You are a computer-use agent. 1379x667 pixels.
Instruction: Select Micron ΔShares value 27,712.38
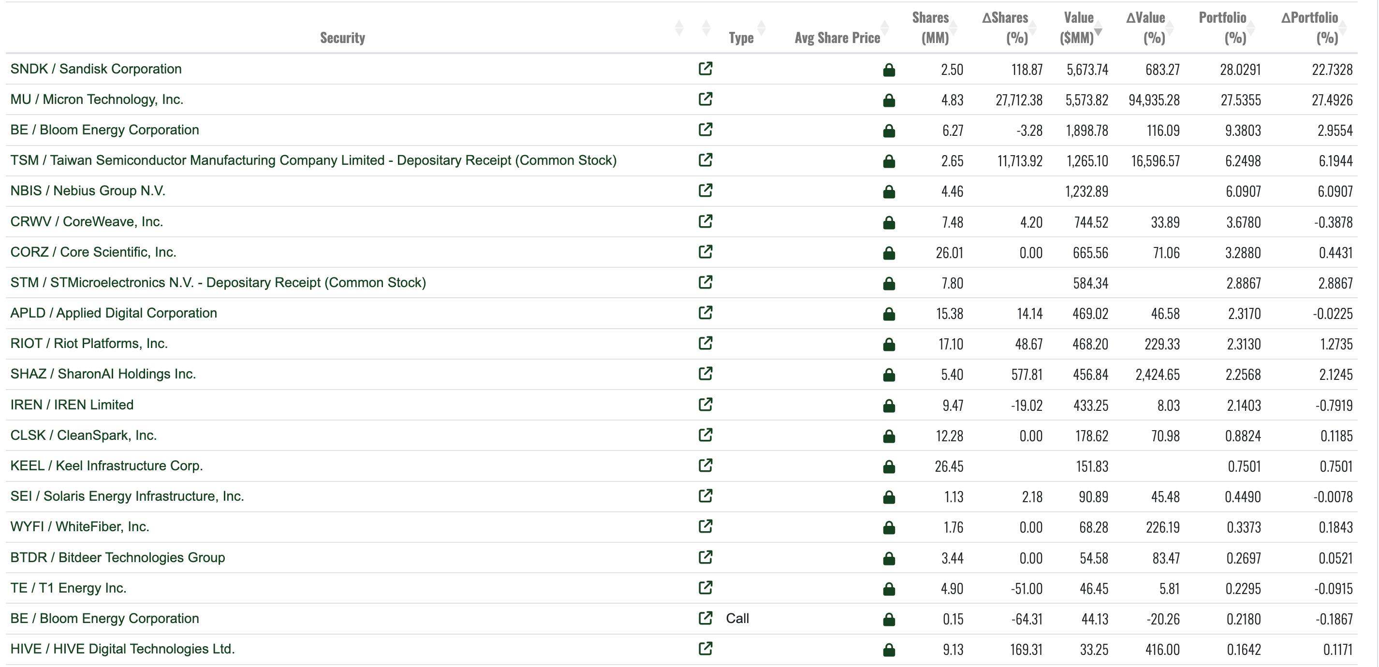(x=1019, y=100)
